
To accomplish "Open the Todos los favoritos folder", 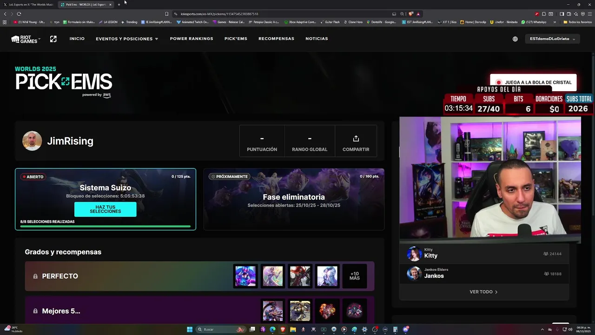I will pyautogui.click(x=578, y=22).
